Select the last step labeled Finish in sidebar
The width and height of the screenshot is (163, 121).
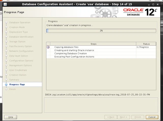point(12,89)
